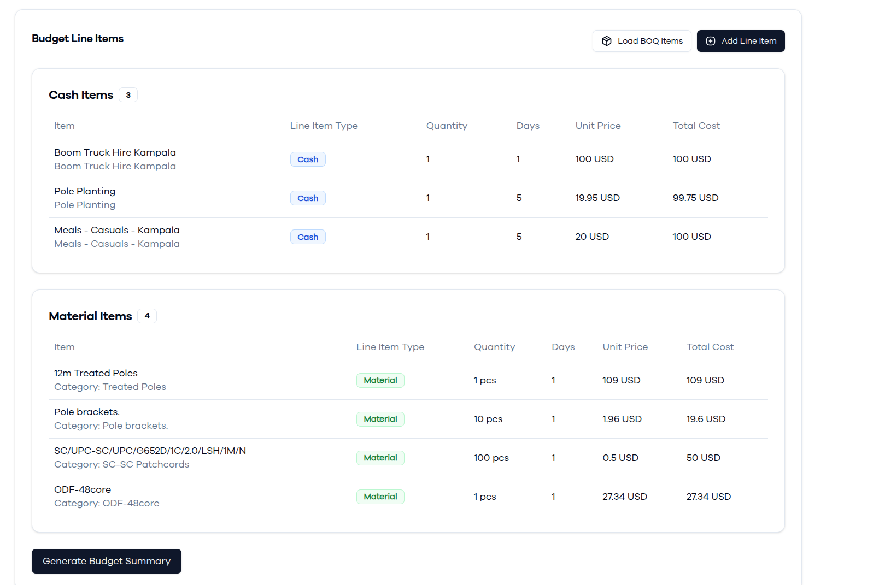This screenshot has width=885, height=585.
Task: Click the 100 pcs quantity value
Action: click(x=491, y=458)
